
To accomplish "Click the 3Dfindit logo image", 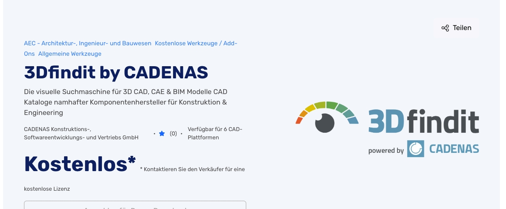I will pos(387,129).
